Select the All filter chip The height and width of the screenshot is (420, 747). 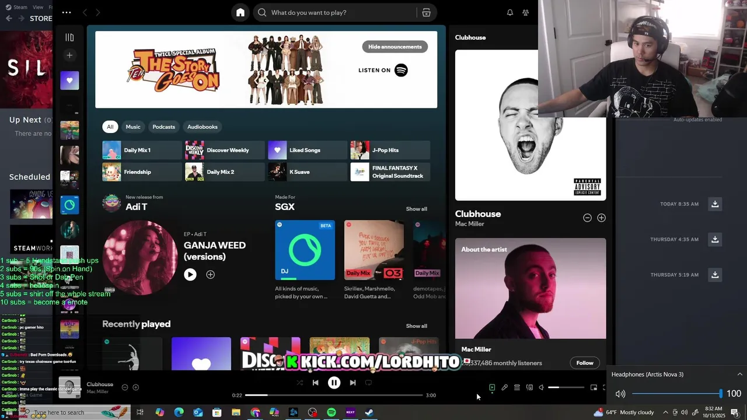coord(110,127)
